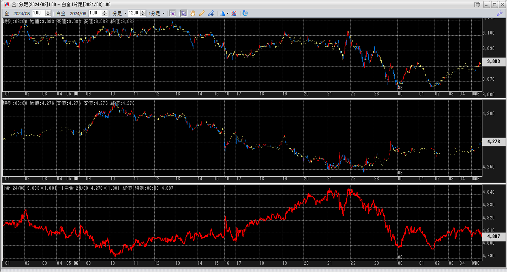Screen dimensions: 507x274
Task: Click the blue reload refresh icon
Action: (x=245, y=13)
